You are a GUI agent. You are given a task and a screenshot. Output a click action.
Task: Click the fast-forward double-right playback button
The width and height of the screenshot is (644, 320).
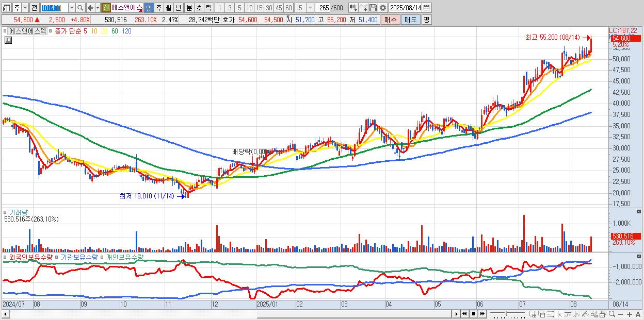point(482,314)
